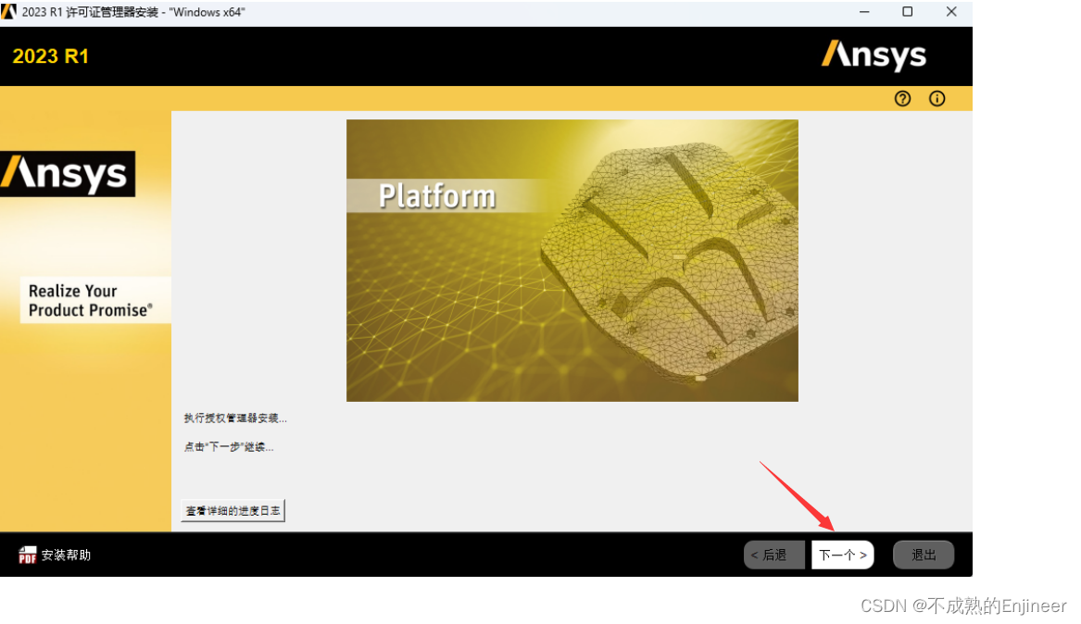This screenshot has width=1081, height=624.
Task: Open the 安装帮助 installation help link
Action: (x=66, y=555)
